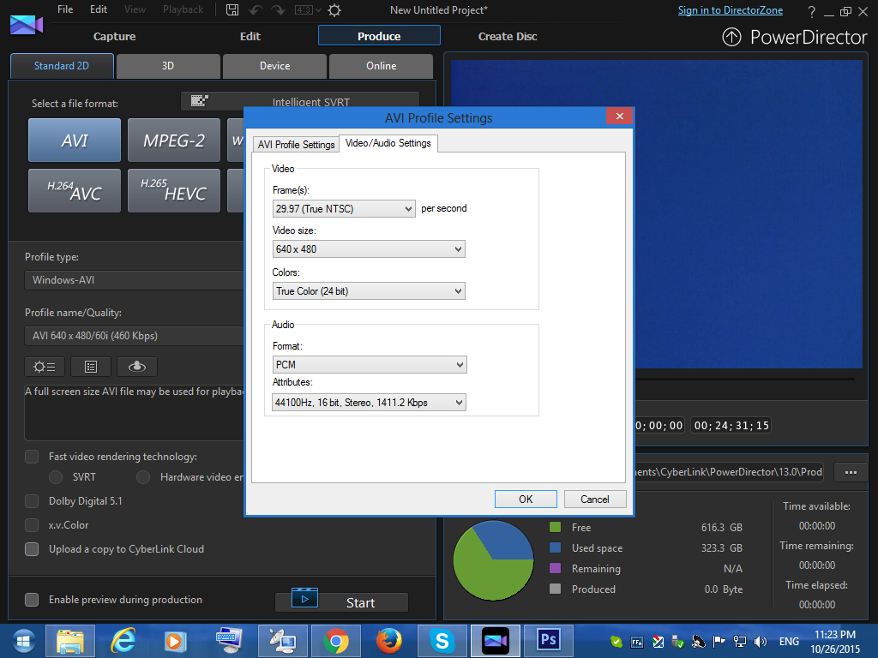Select the Video/Audio Settings tab
The image size is (878, 658).
(x=388, y=143)
